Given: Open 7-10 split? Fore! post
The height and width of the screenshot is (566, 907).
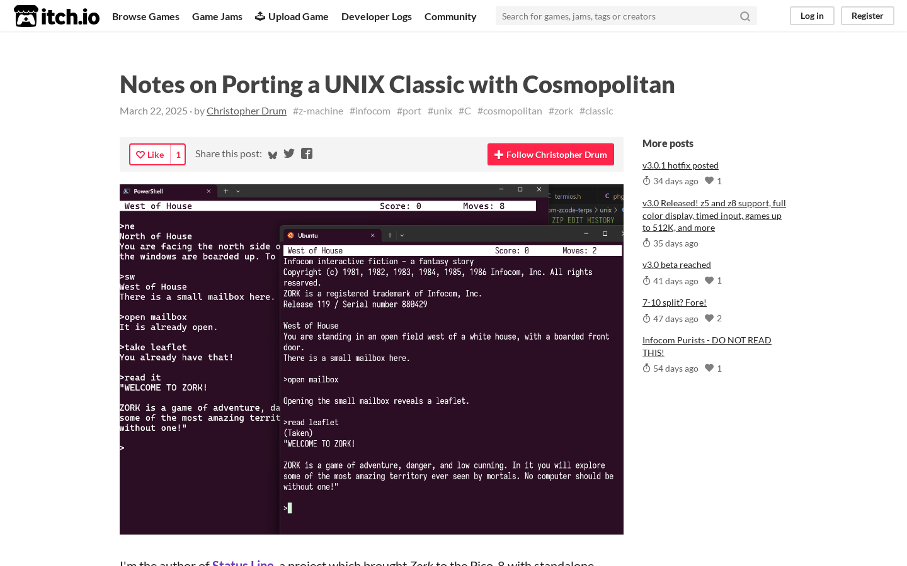Looking at the screenshot, I should pyautogui.click(x=674, y=302).
